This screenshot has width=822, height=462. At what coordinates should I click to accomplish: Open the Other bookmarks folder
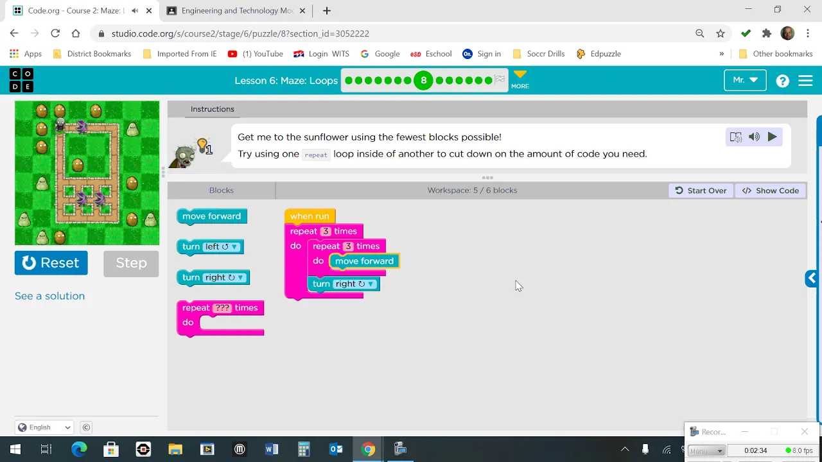pyautogui.click(x=776, y=54)
